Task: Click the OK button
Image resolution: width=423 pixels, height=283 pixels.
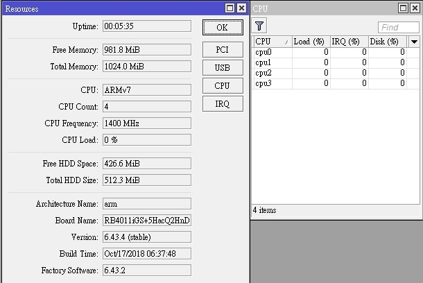Action: (223, 27)
